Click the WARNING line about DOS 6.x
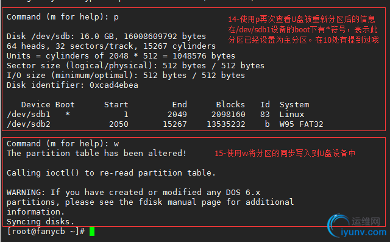This screenshot has height=242, width=390. (133, 192)
